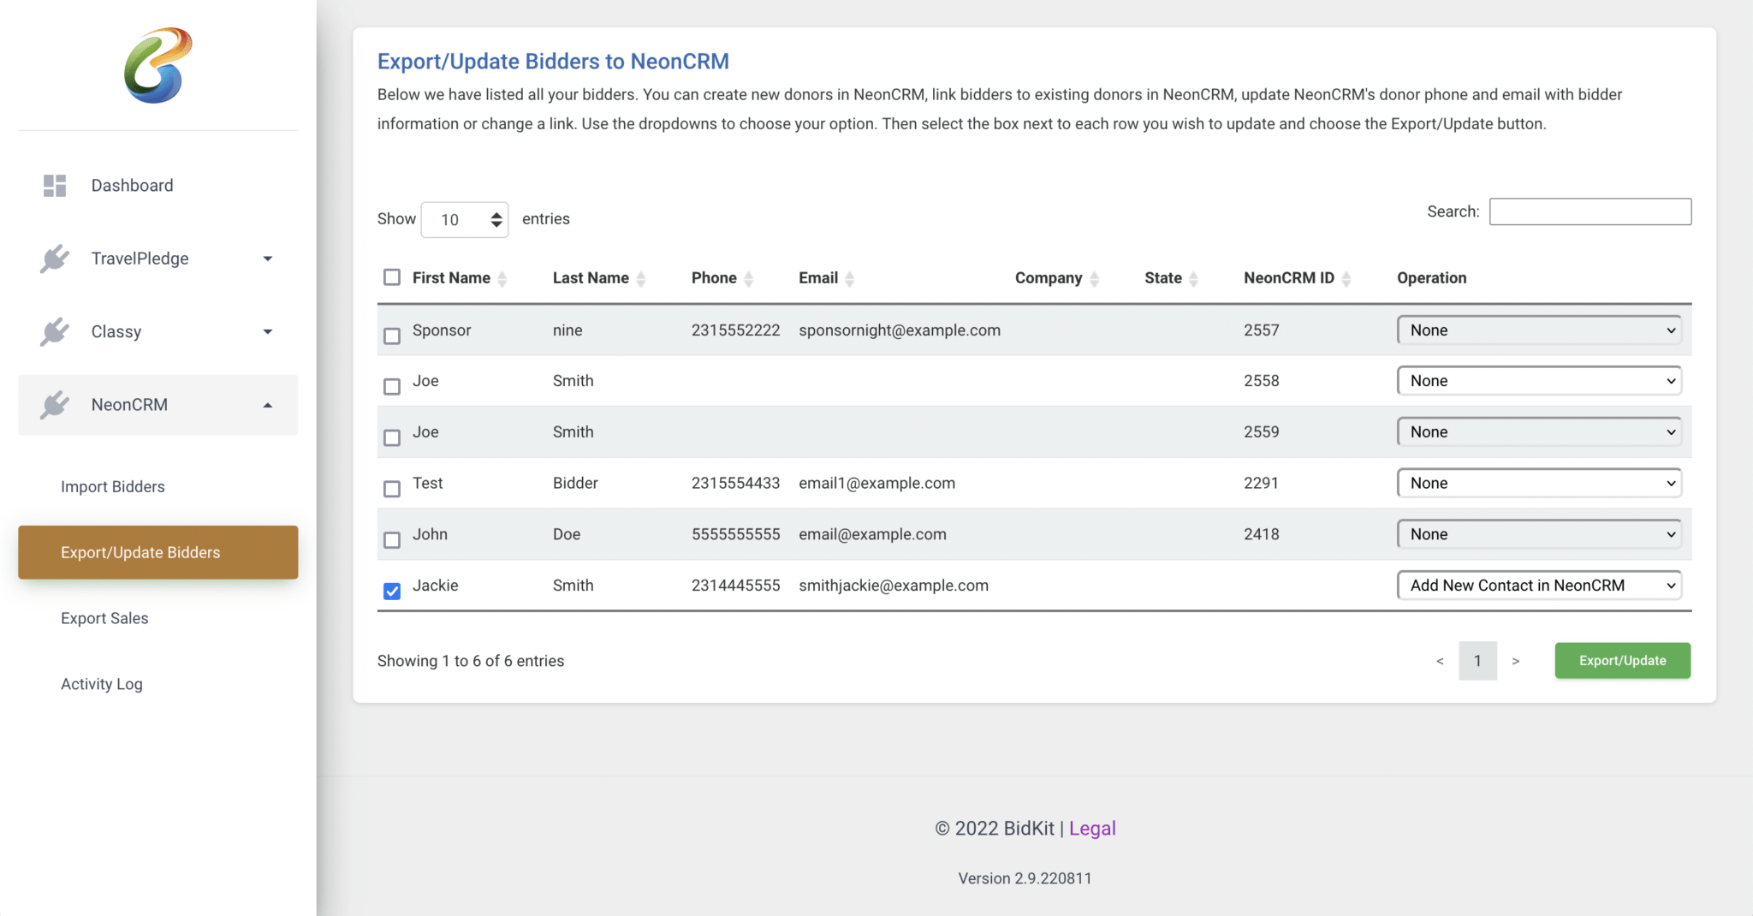Click the Search input field
This screenshot has height=916, width=1753.
(x=1590, y=211)
